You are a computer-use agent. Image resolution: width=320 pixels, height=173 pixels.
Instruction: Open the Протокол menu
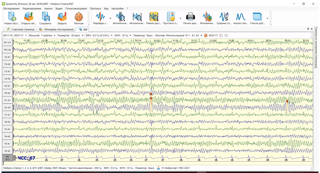[x=95, y=8]
